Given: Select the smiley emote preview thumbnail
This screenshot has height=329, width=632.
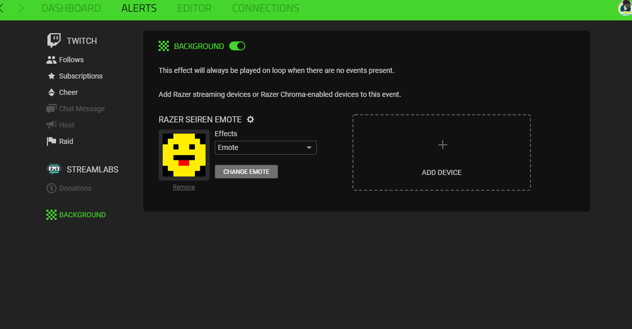Looking at the screenshot, I should [x=184, y=155].
